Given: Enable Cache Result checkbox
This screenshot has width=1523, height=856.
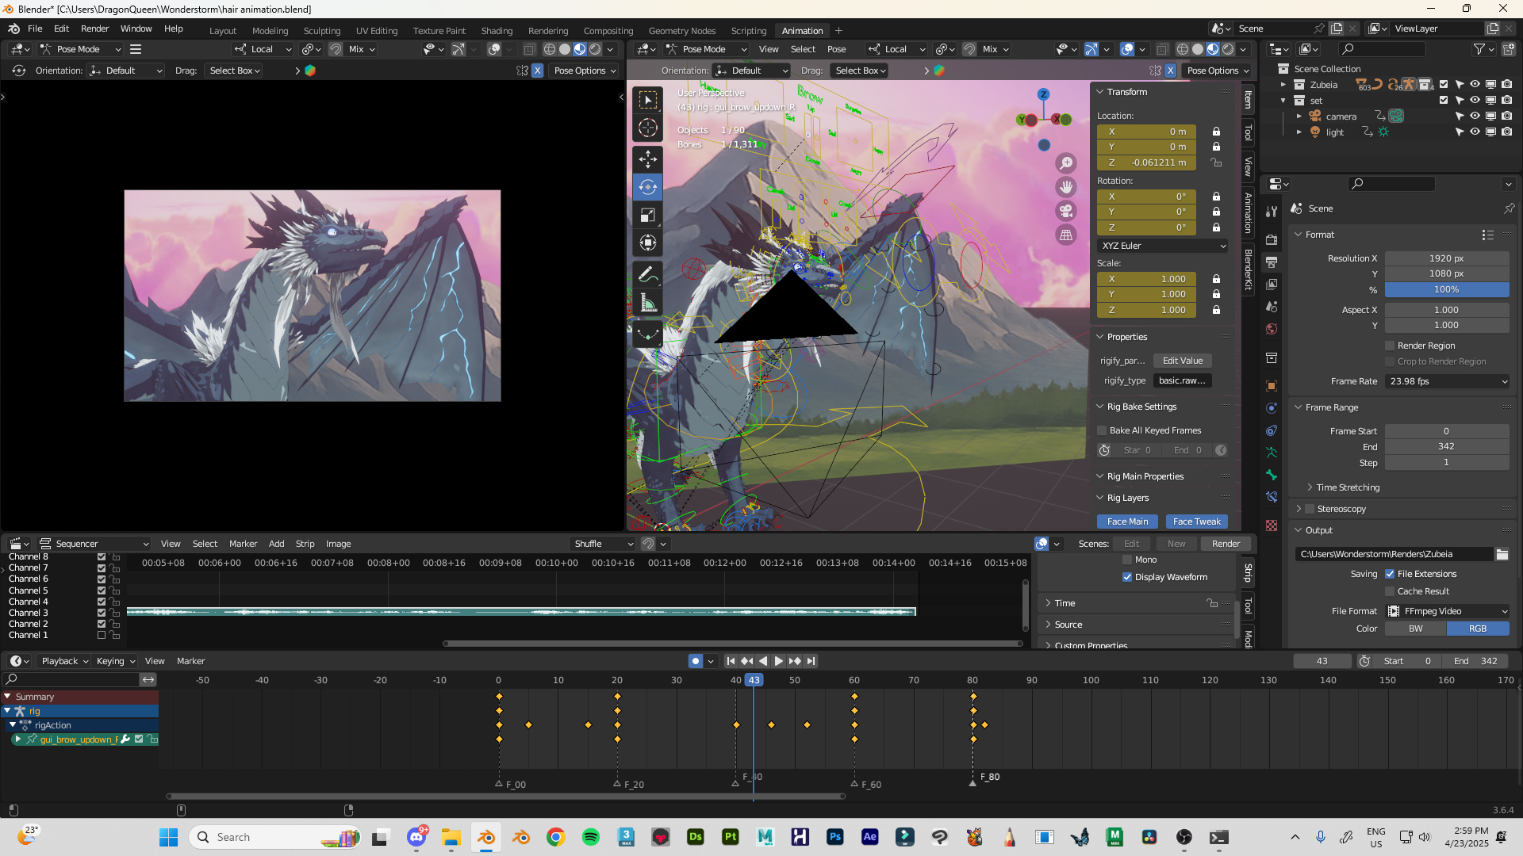Looking at the screenshot, I should click(x=1390, y=591).
